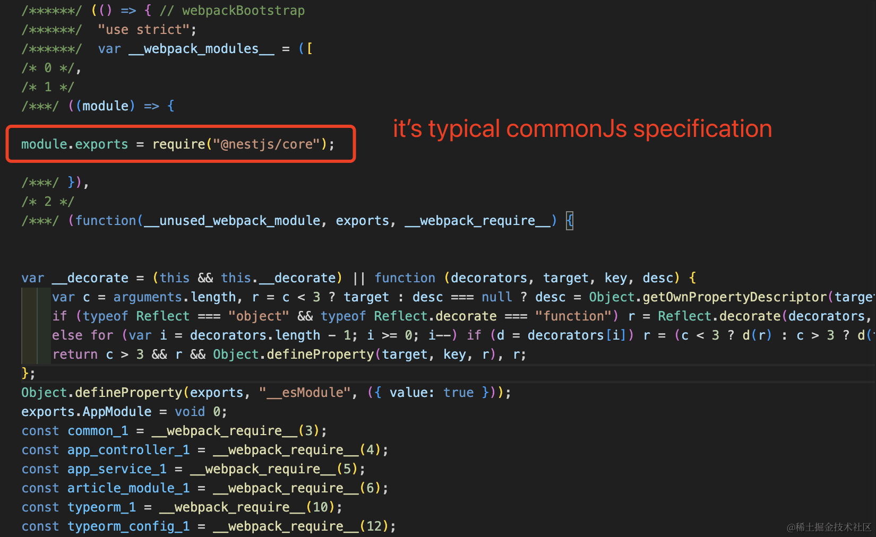The height and width of the screenshot is (537, 876).
Task: Click the __webpack_require__ function parameter
Action: pos(478,221)
